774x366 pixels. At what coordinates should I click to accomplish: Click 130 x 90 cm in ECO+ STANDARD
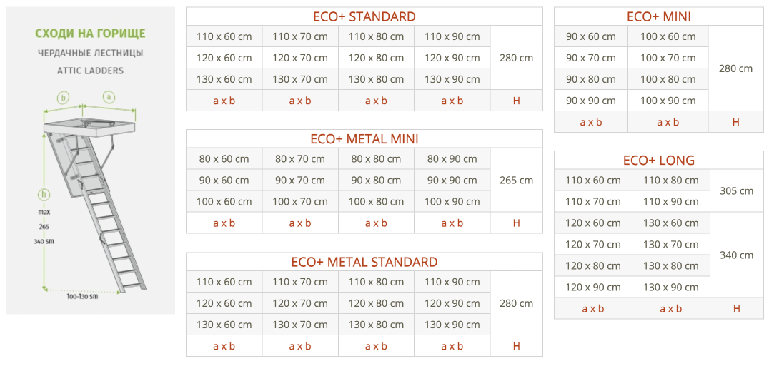point(452,79)
